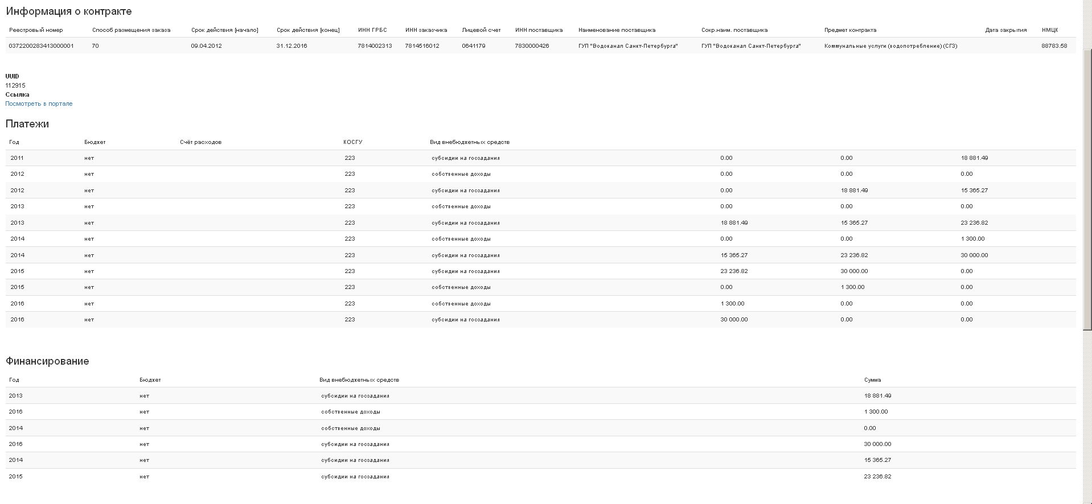Select order placement method value 70
1092x504 pixels.
(x=95, y=46)
